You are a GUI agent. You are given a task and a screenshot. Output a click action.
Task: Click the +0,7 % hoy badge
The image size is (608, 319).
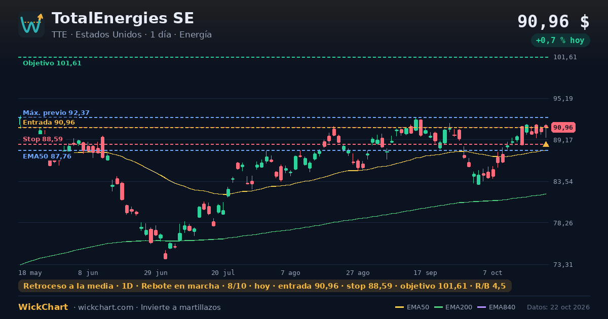pyautogui.click(x=560, y=41)
